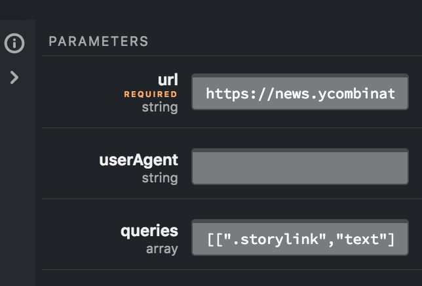422x286 pixels.
Task: Click blank area below the queries row
Action: point(229,278)
